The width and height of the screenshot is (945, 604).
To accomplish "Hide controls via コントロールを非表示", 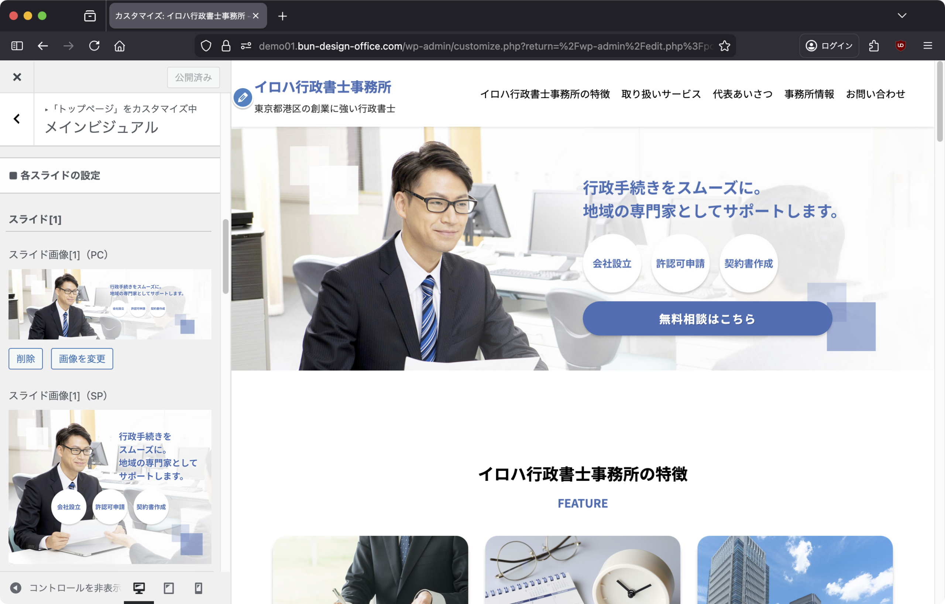I will (66, 587).
